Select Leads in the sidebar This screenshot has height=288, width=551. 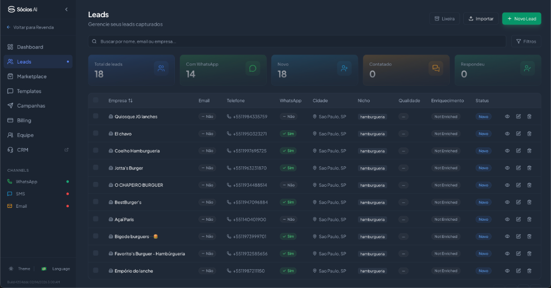coord(38,62)
